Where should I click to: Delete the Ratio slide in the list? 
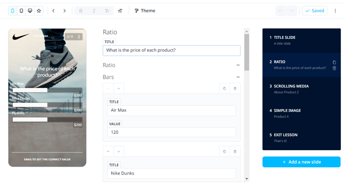(334, 68)
